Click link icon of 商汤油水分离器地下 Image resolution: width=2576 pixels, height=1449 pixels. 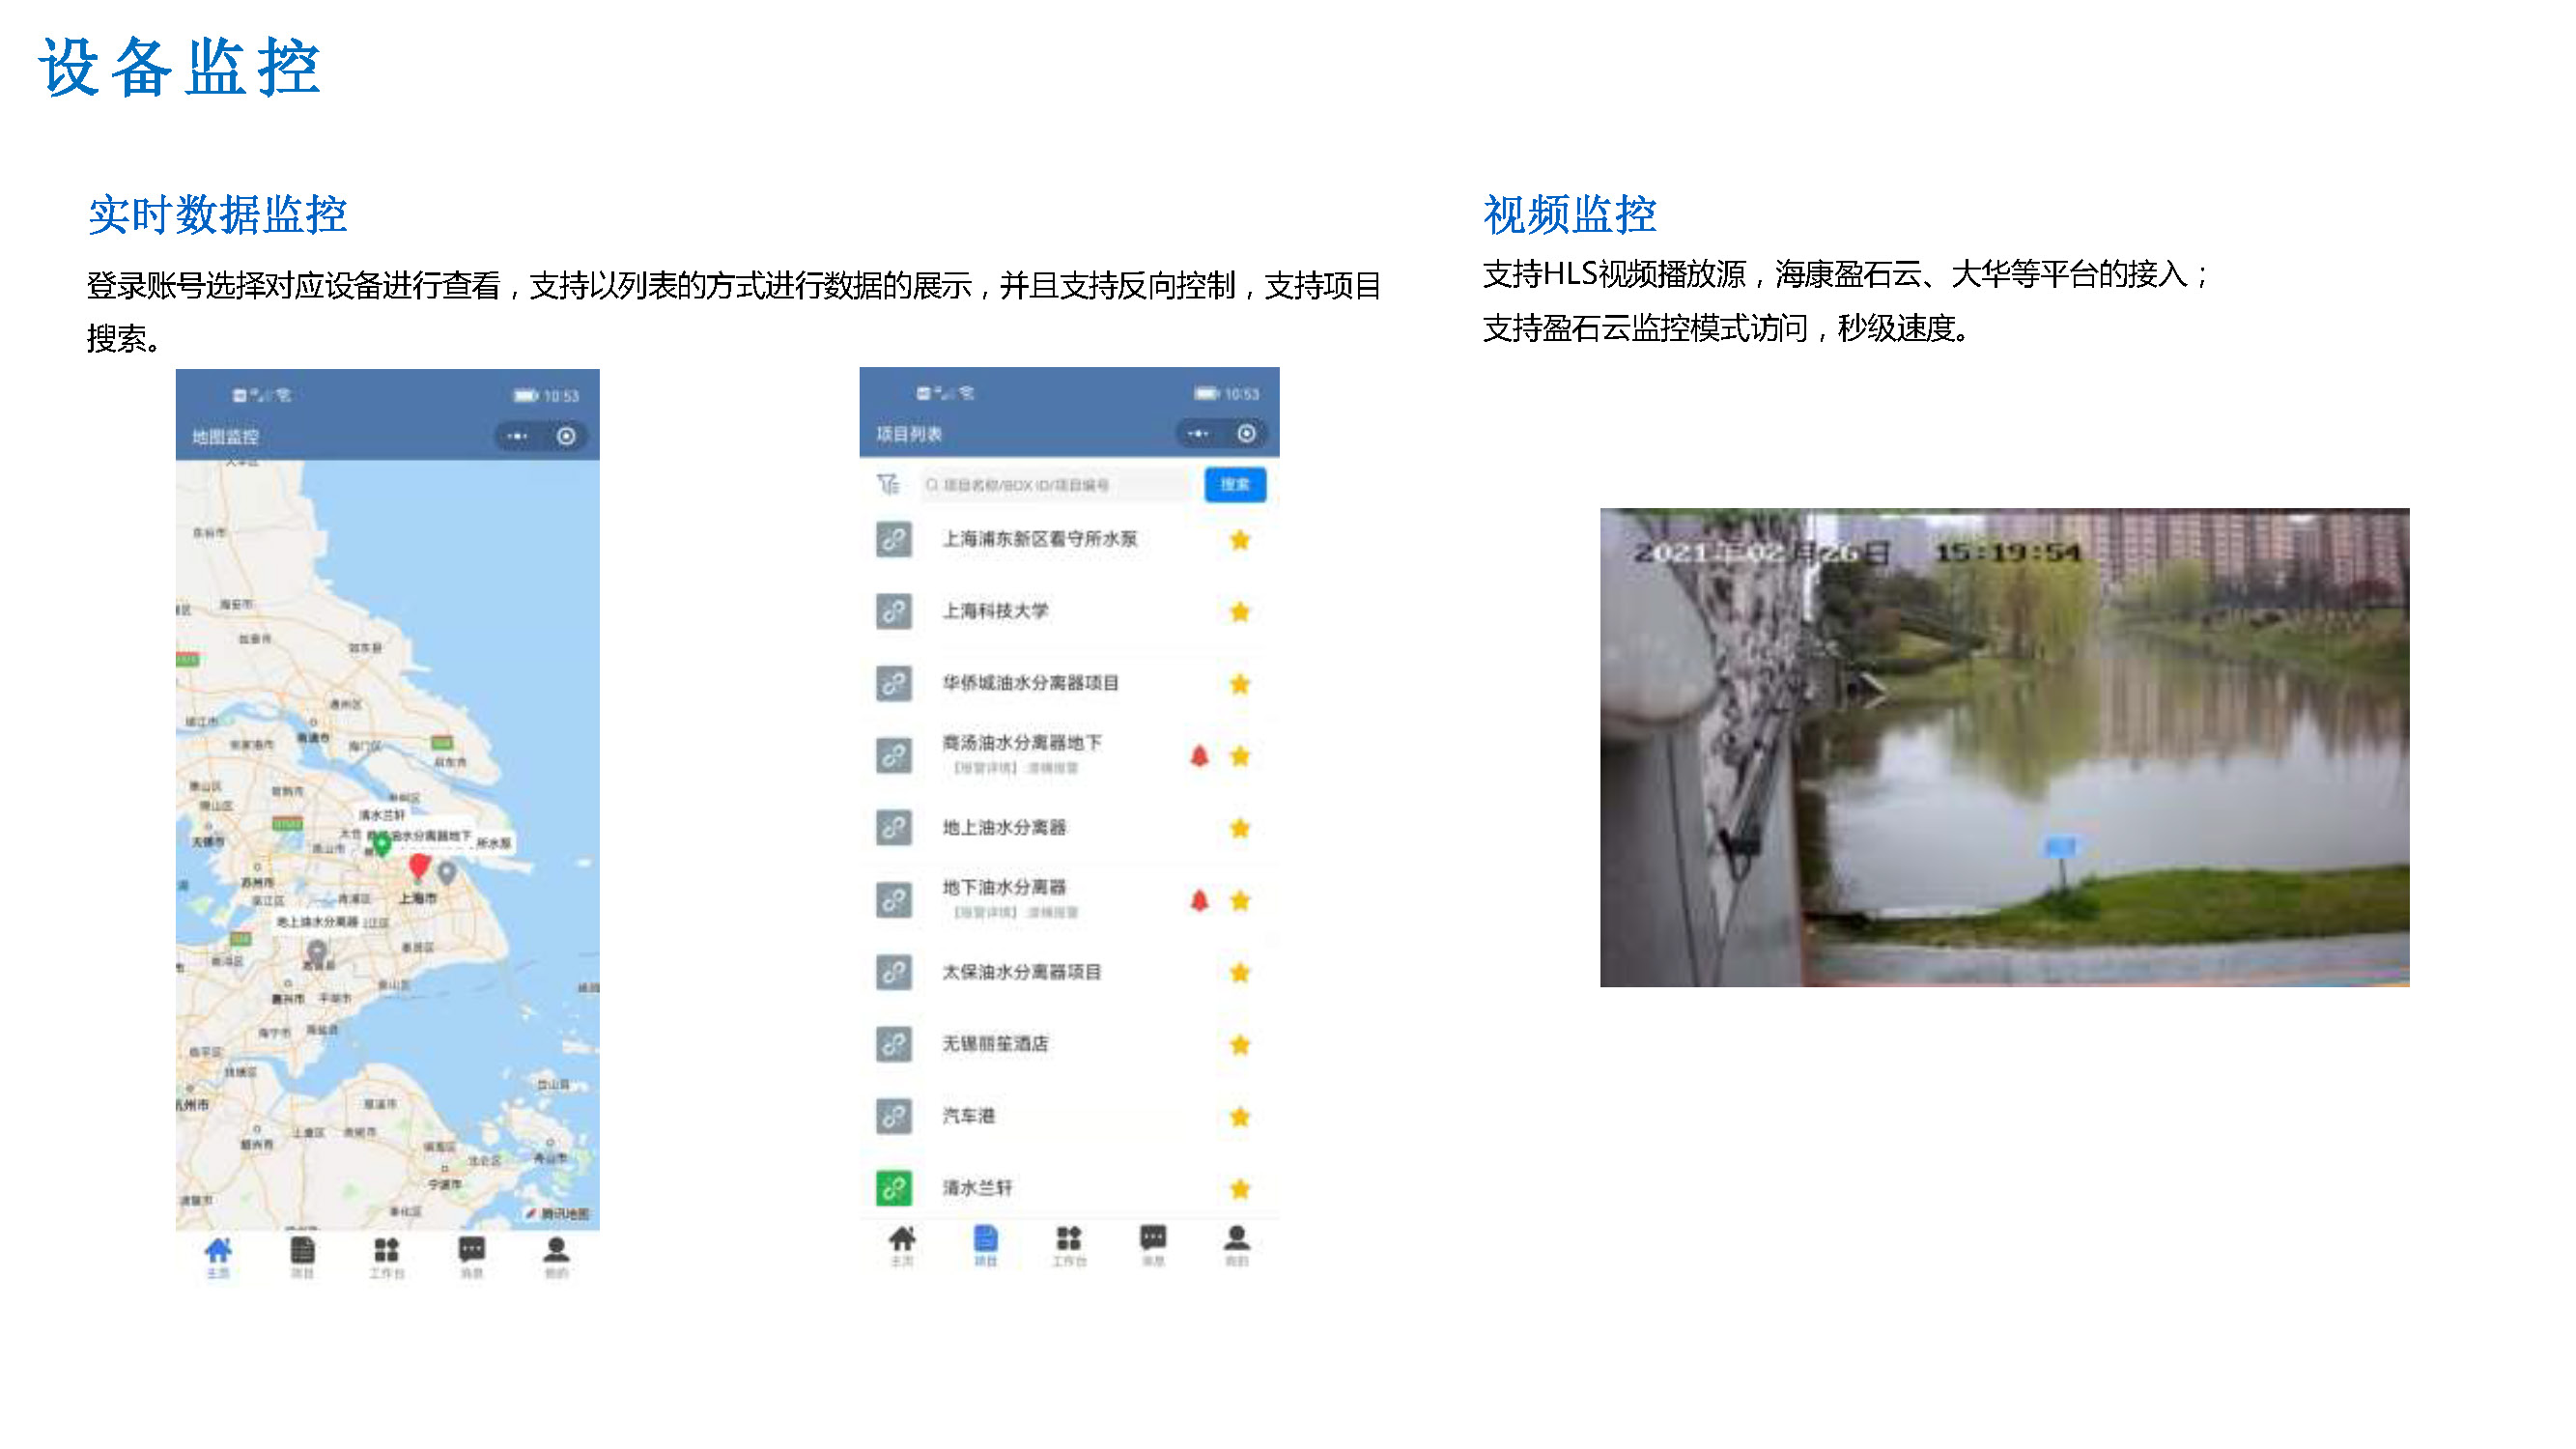[x=894, y=755]
